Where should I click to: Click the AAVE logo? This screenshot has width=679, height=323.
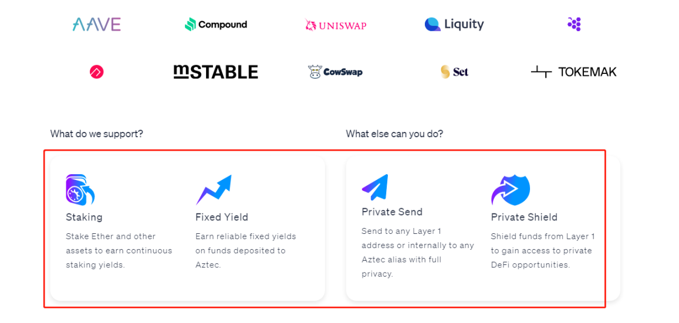pos(97,25)
